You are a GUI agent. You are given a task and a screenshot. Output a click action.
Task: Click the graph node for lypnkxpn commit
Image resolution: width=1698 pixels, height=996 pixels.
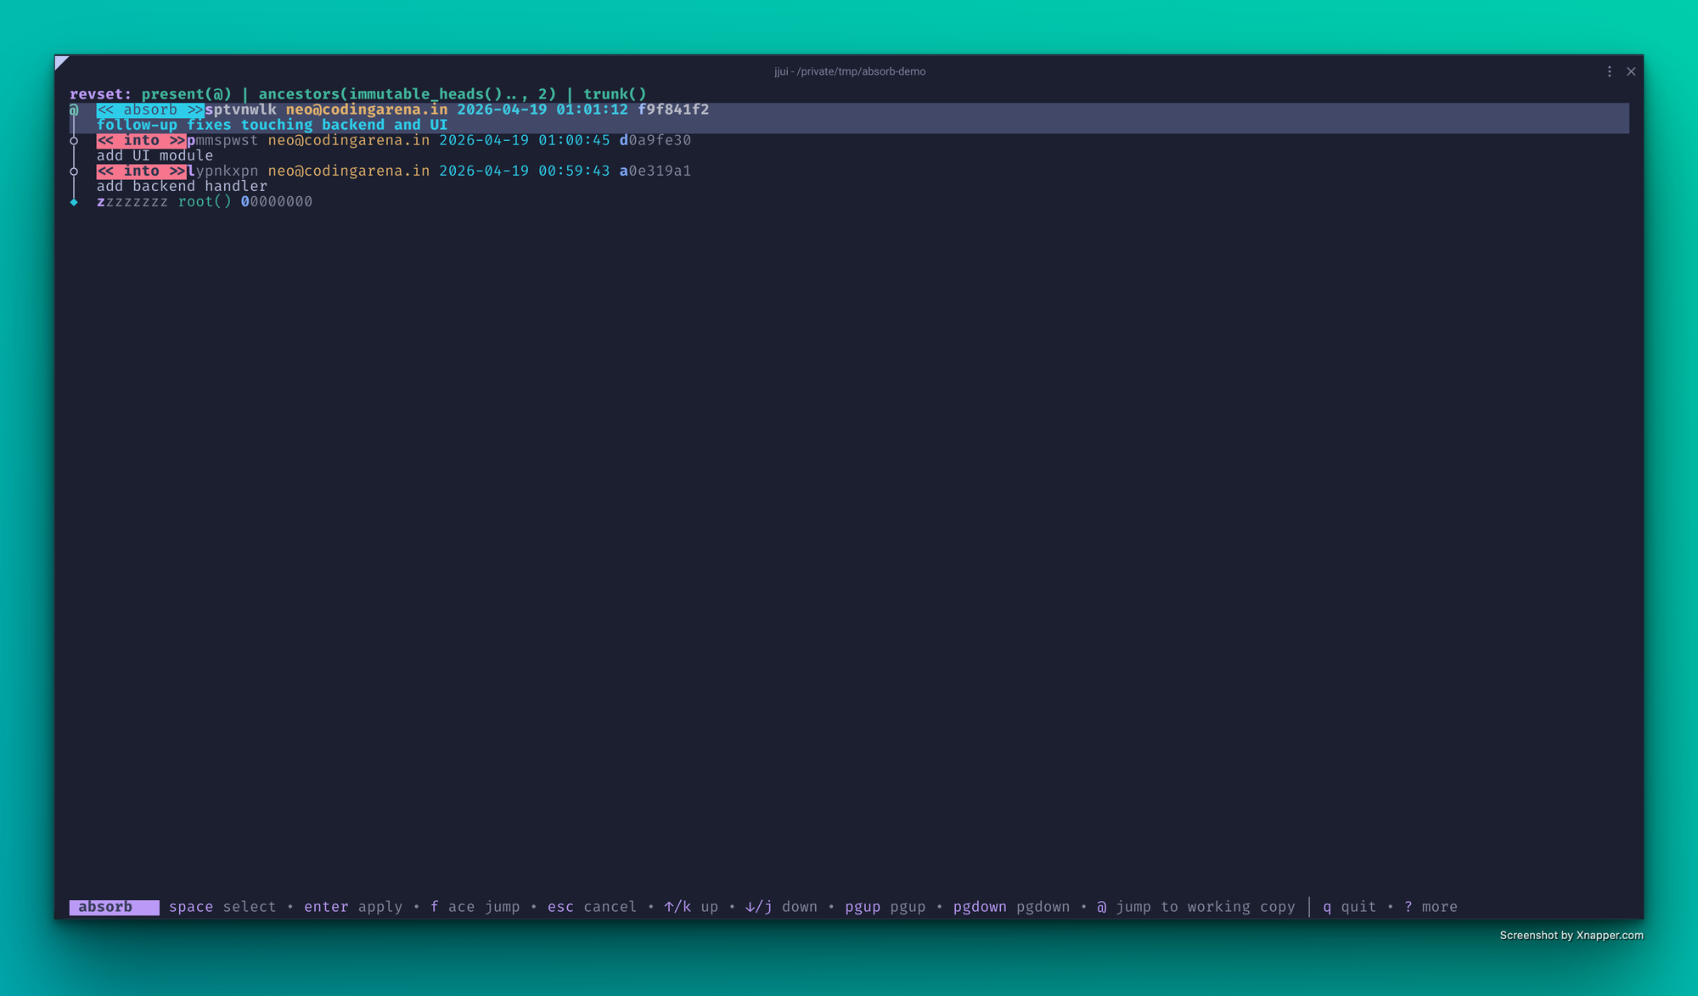pyautogui.click(x=74, y=172)
